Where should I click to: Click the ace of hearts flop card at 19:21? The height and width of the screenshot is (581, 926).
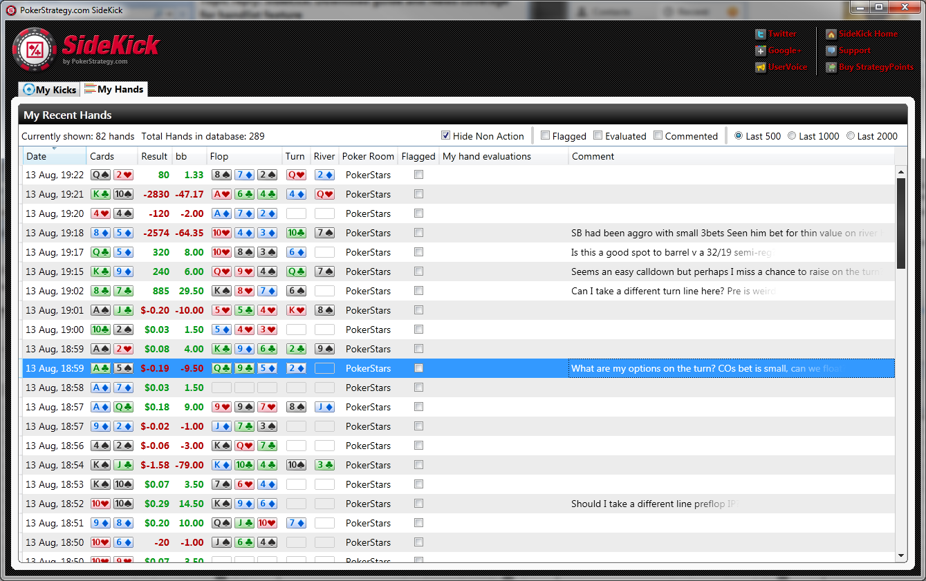pyautogui.click(x=221, y=194)
